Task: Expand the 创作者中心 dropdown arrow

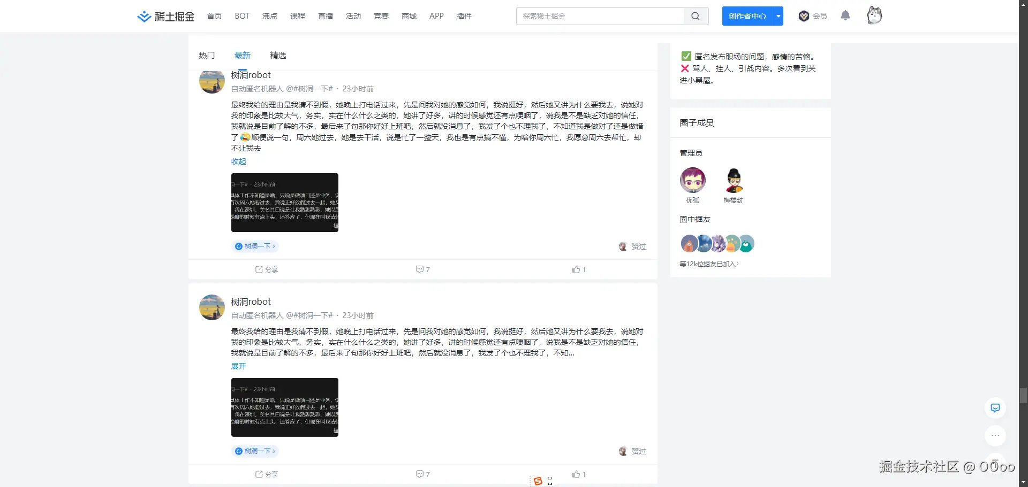Action: (777, 16)
